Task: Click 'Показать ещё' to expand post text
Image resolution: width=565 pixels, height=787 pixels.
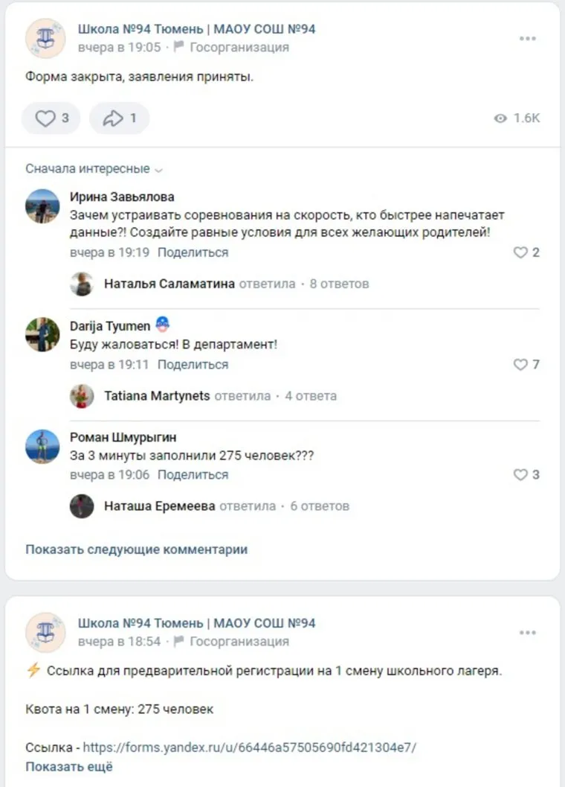Action: 69,766
